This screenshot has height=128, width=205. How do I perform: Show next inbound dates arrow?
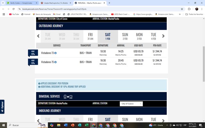pos(163,121)
